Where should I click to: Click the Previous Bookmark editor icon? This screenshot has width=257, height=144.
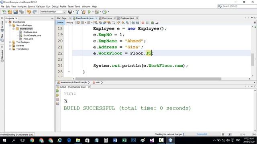pyautogui.click(x=119, y=23)
